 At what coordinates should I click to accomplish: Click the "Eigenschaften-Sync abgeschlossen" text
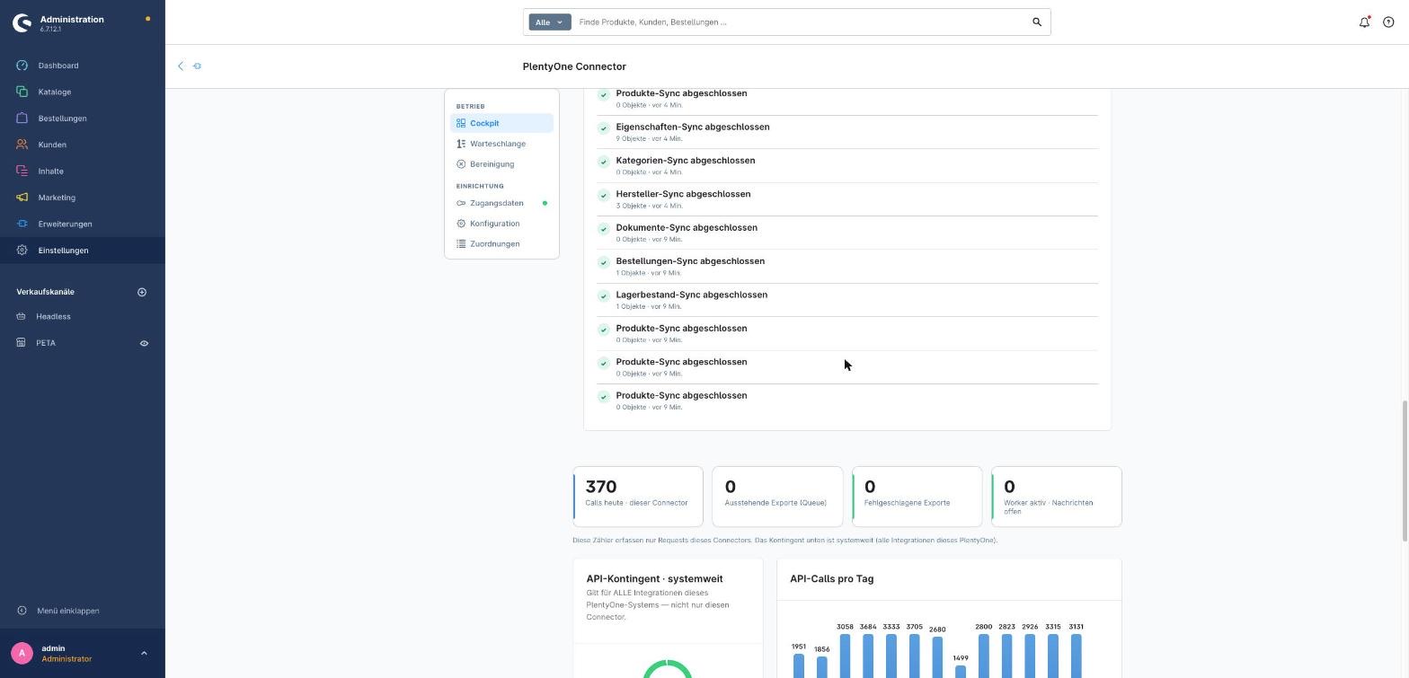click(693, 127)
